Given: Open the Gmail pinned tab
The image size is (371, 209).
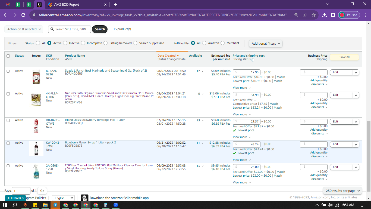Looking at the screenshot, I should 8,5.
